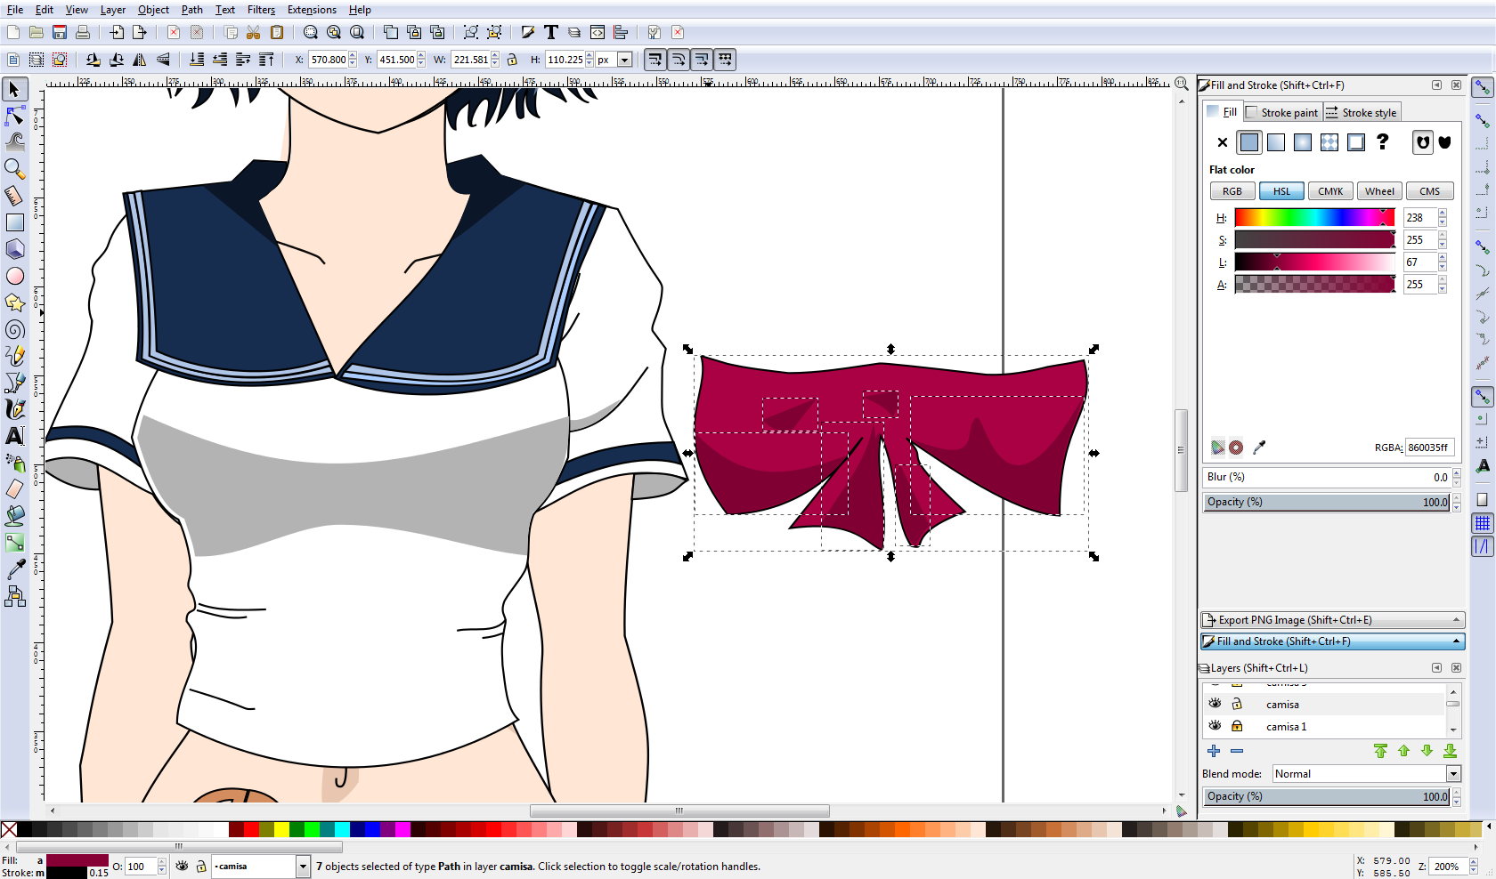Viewport: 1496px width, 879px height.
Task: Select the Ellipse circle tool
Action: coord(15,276)
